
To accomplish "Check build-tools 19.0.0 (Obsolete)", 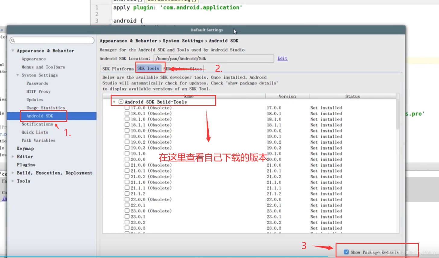I will (x=127, y=131).
